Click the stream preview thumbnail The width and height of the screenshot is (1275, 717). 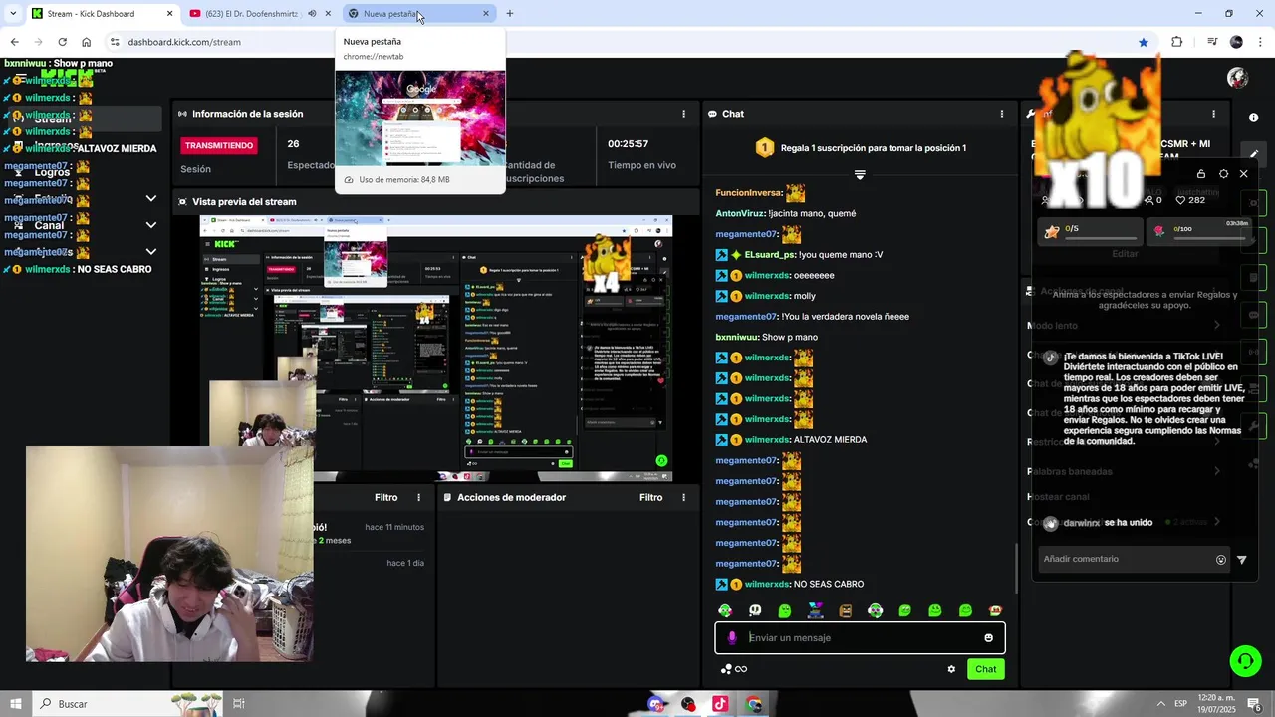436,348
